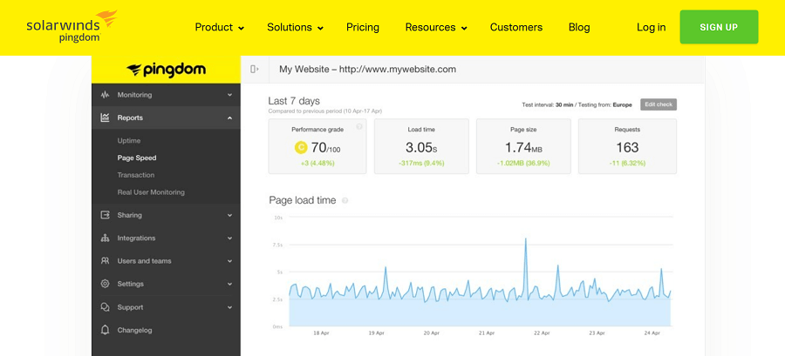
Task: Open the Blog link
Action: (x=579, y=28)
